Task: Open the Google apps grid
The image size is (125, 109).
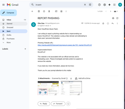Action: 114,5
